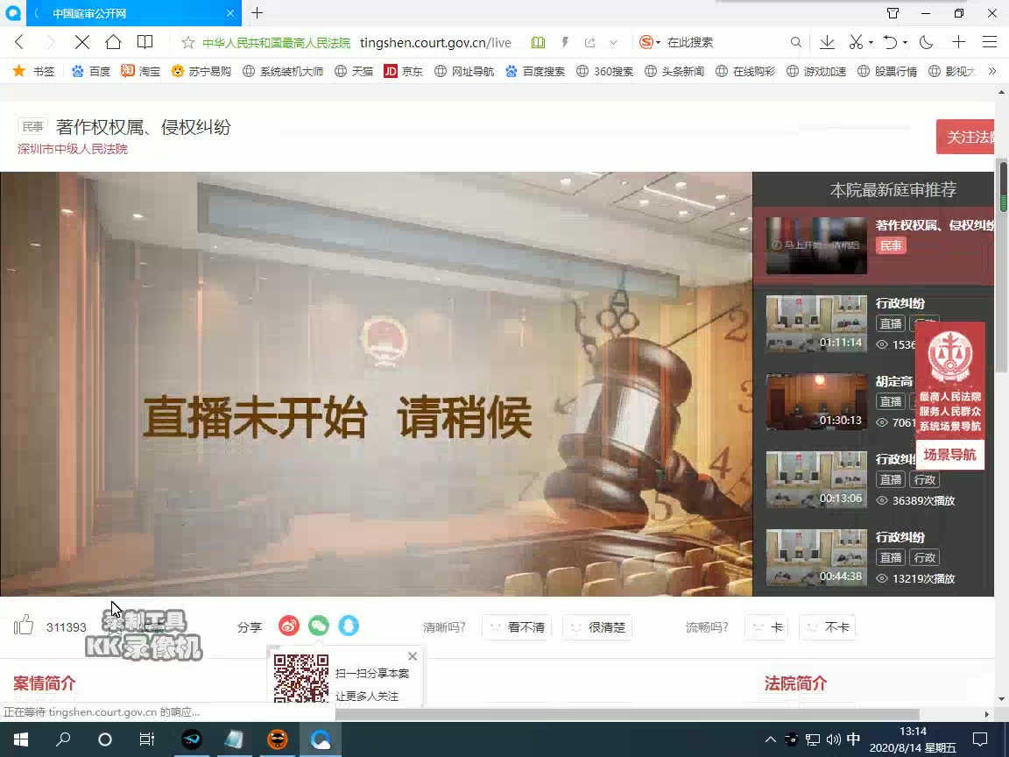This screenshot has width=1009, height=757.
Task: Open the browser hamburger menu
Action: [x=990, y=41]
